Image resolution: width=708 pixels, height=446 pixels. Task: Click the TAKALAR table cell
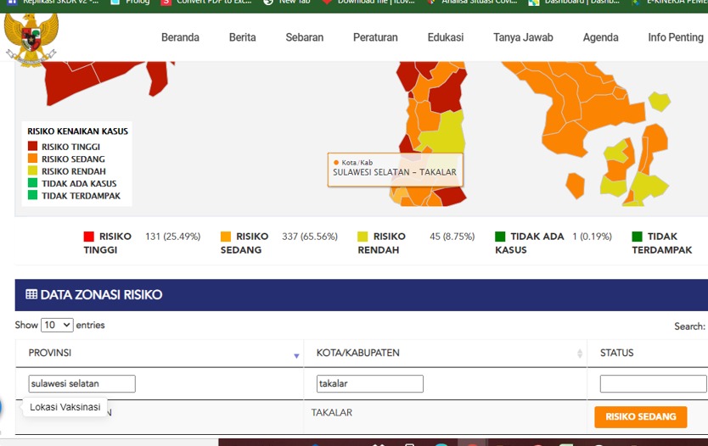click(x=331, y=413)
